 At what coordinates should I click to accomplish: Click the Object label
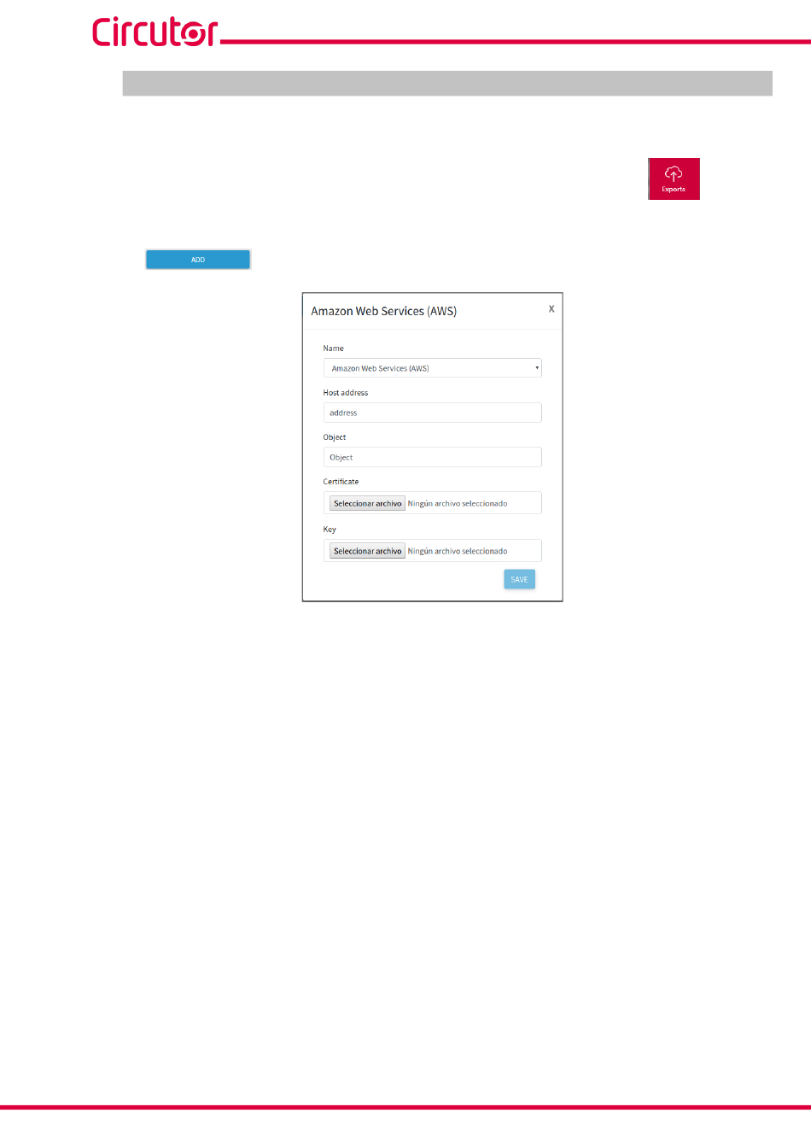(334, 437)
